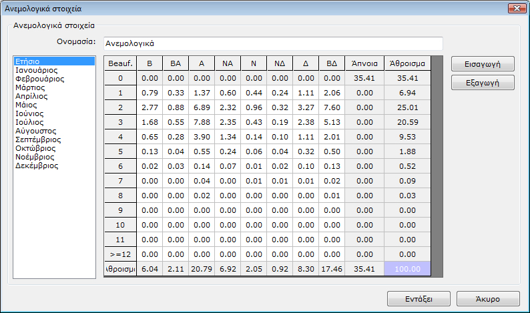Select the ΒΑ column header
Viewport: 530px width, 313px height.
176,64
